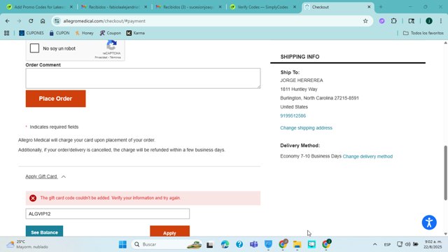Click the See Balance button

point(44,232)
